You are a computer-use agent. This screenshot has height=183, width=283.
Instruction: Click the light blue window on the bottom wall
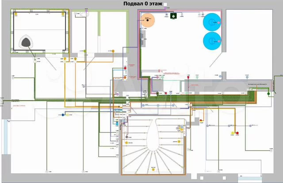pos(250,178)
